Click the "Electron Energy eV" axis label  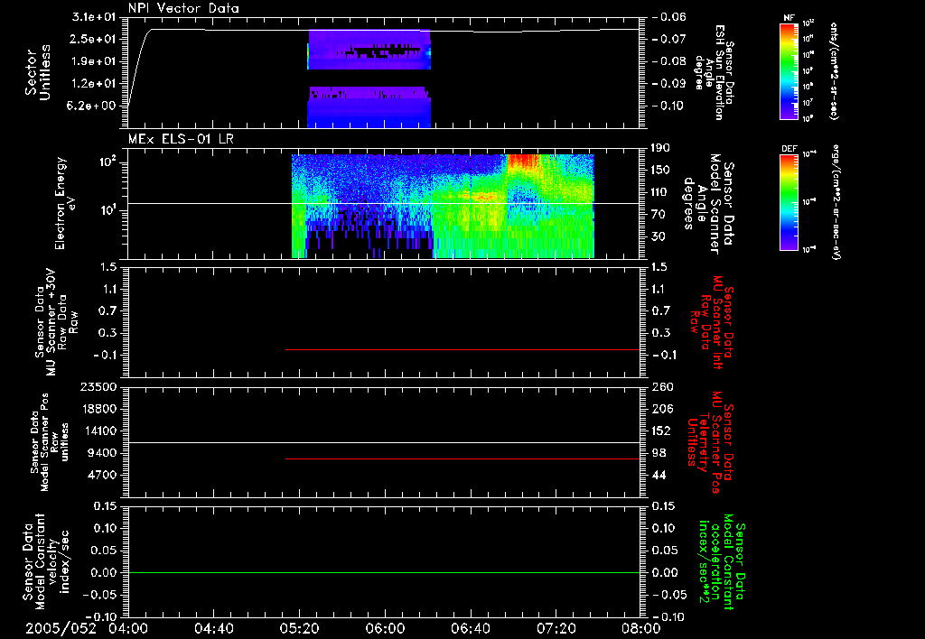click(64, 203)
